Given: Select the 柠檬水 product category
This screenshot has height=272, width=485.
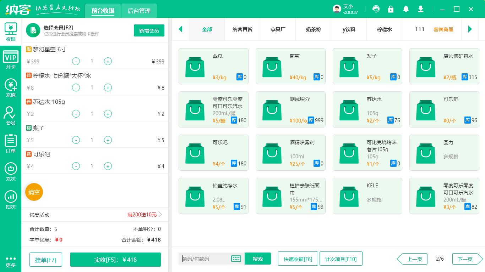Looking at the screenshot, I should pos(384,29).
